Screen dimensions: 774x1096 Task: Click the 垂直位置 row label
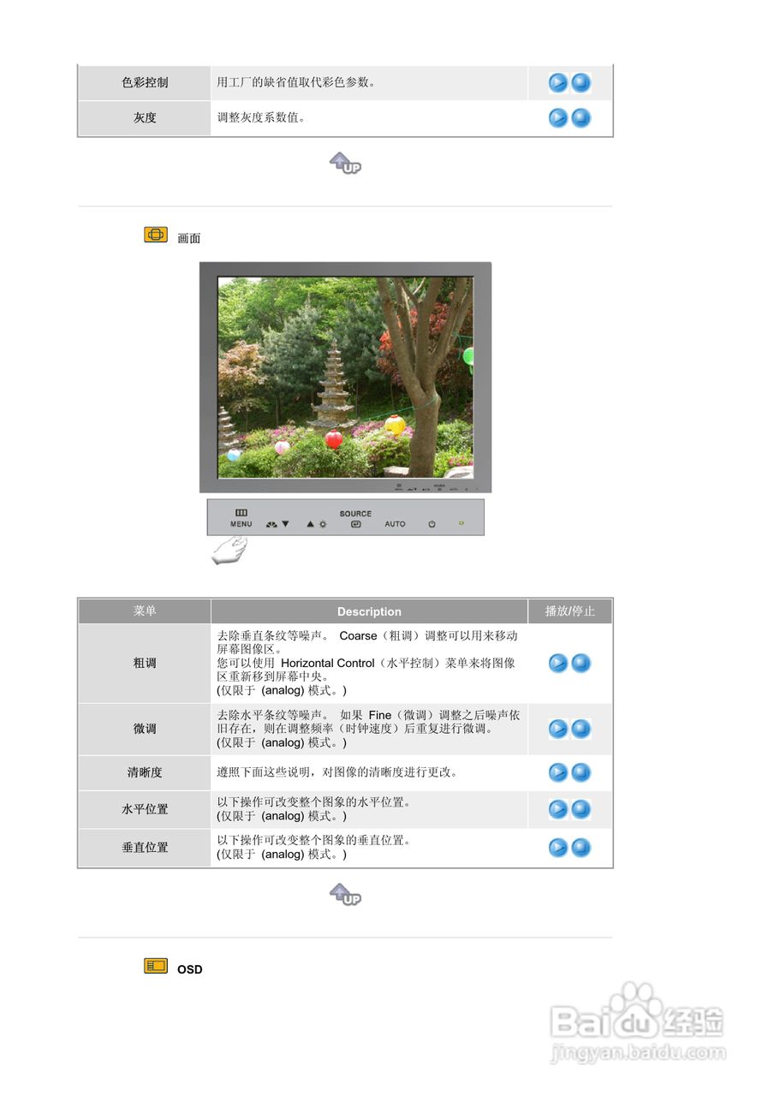(145, 848)
